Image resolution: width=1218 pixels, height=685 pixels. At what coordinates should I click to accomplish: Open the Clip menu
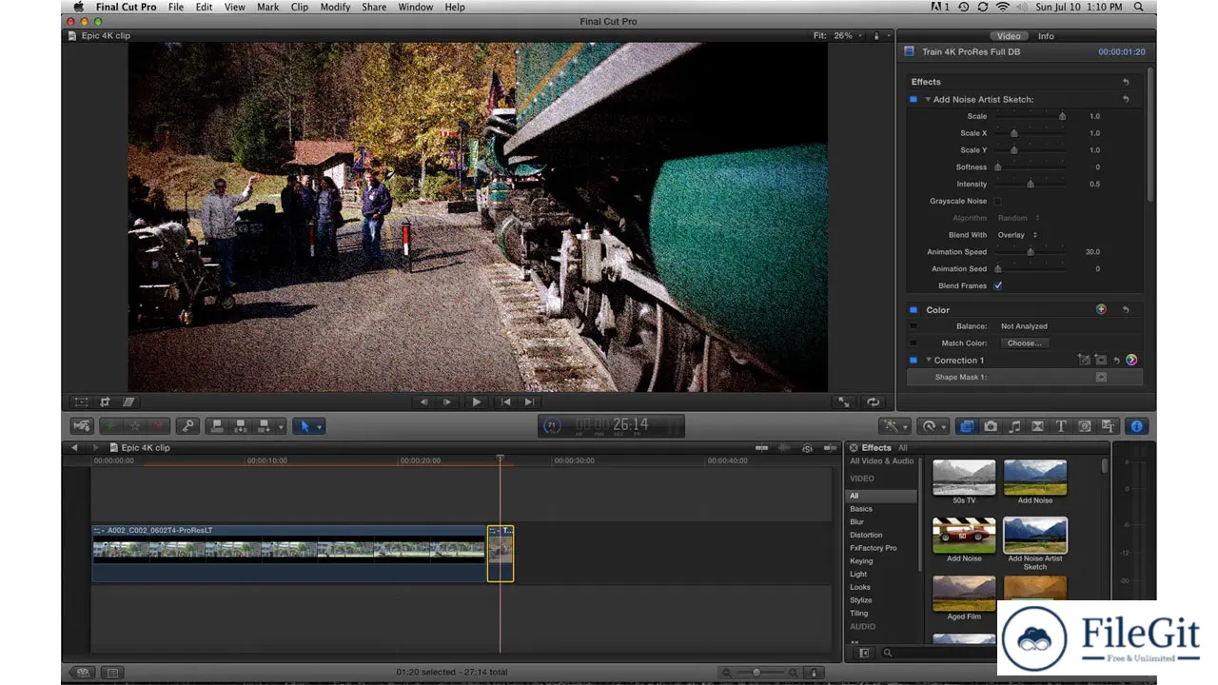pyautogui.click(x=300, y=7)
